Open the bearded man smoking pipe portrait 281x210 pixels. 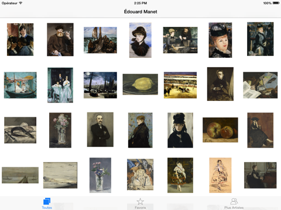click(60, 40)
